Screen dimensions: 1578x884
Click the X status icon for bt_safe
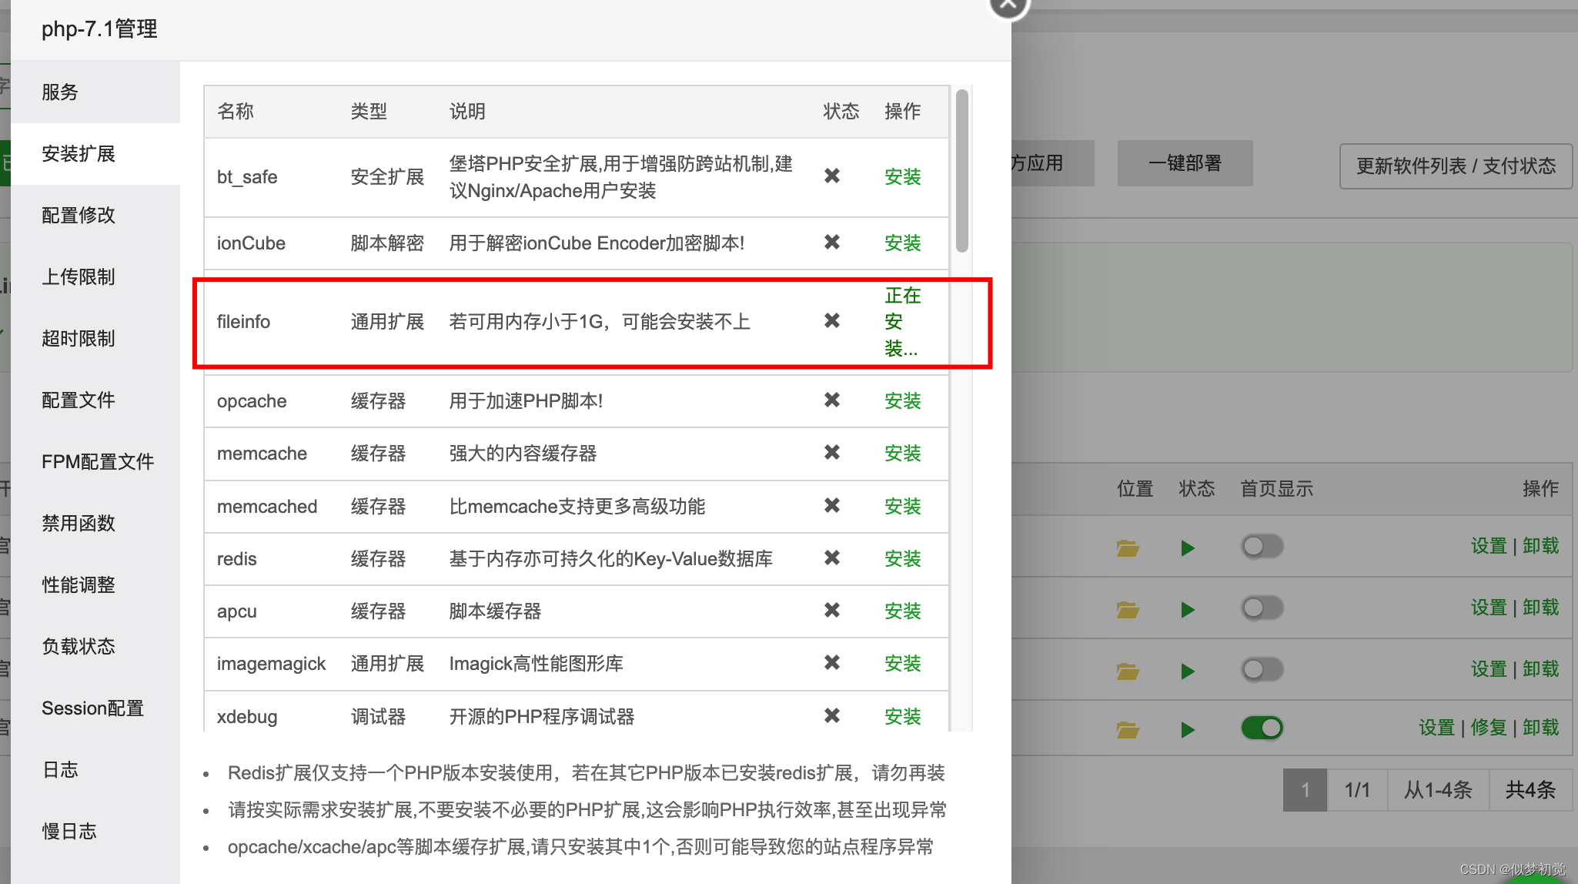tap(831, 176)
